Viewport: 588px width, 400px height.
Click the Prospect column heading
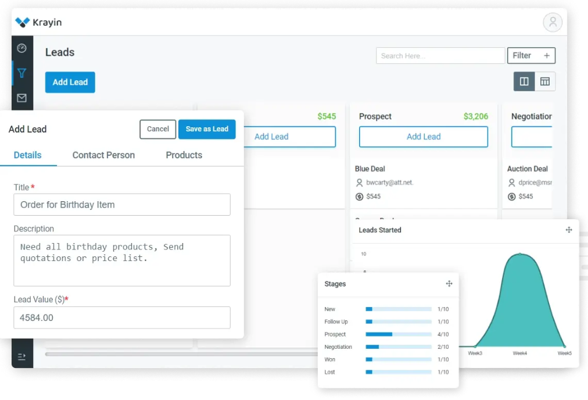click(x=375, y=116)
